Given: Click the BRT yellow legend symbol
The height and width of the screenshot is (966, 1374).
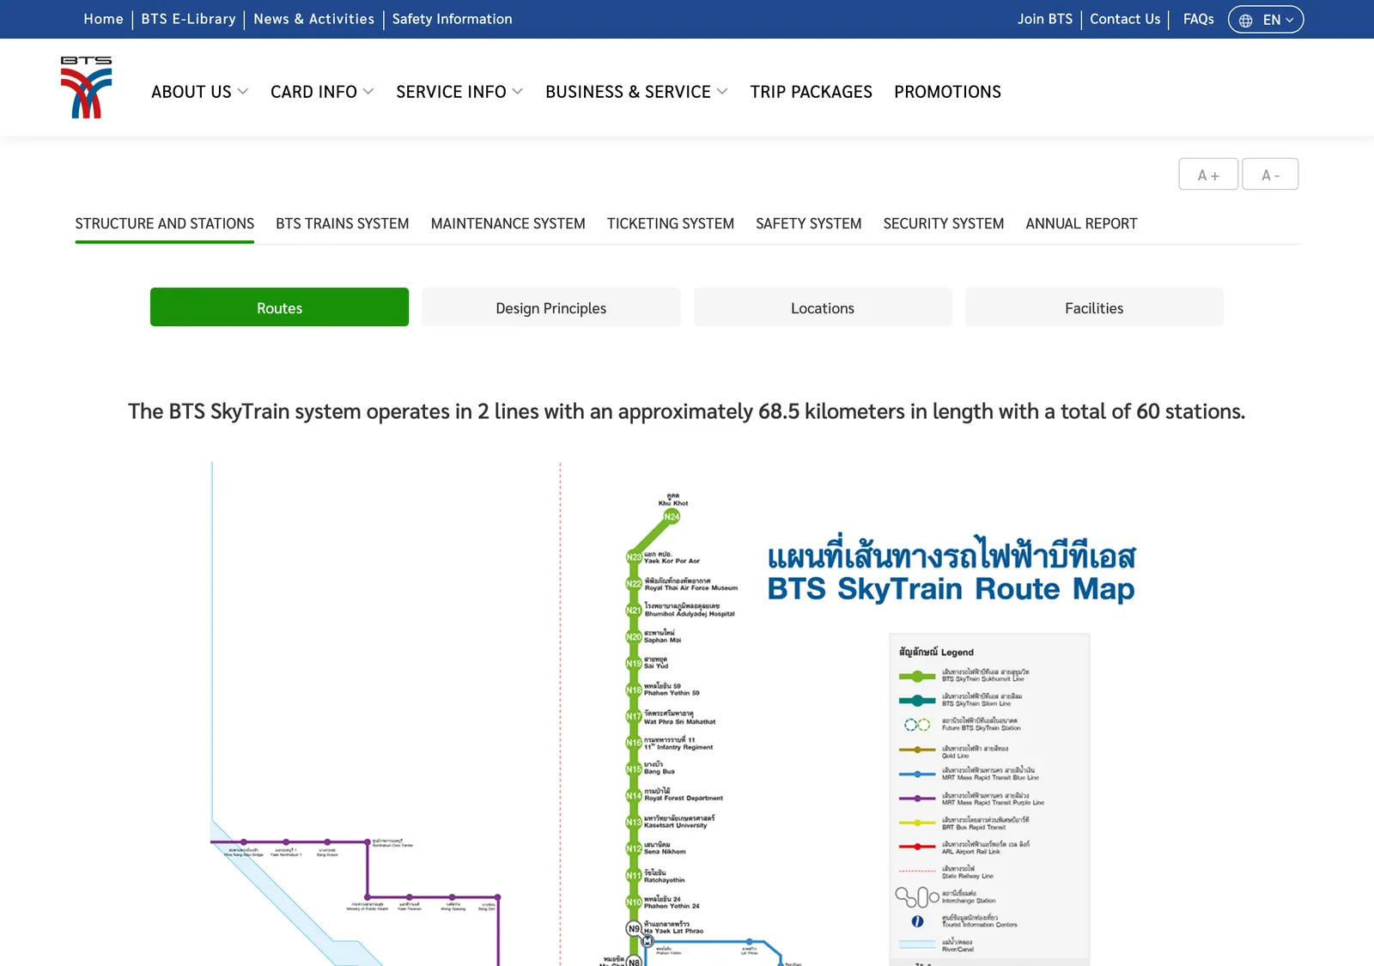Looking at the screenshot, I should point(917,823).
